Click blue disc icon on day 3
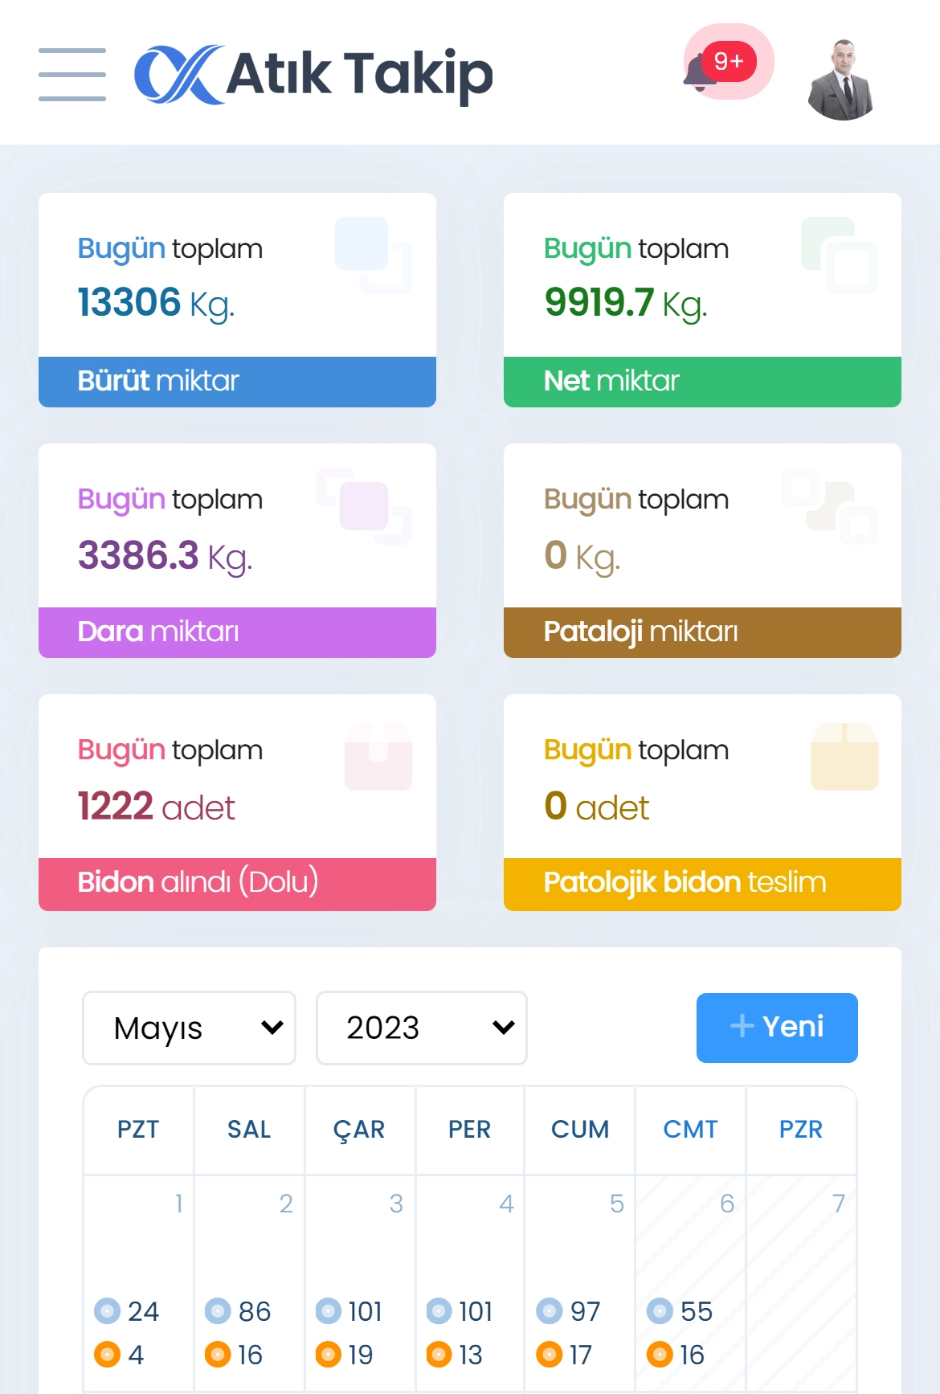The height and width of the screenshot is (1394, 940). [x=329, y=1311]
